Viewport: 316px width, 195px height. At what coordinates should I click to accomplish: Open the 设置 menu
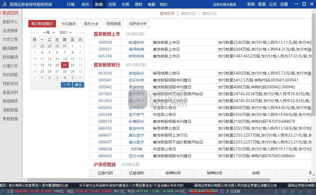pos(284,4)
